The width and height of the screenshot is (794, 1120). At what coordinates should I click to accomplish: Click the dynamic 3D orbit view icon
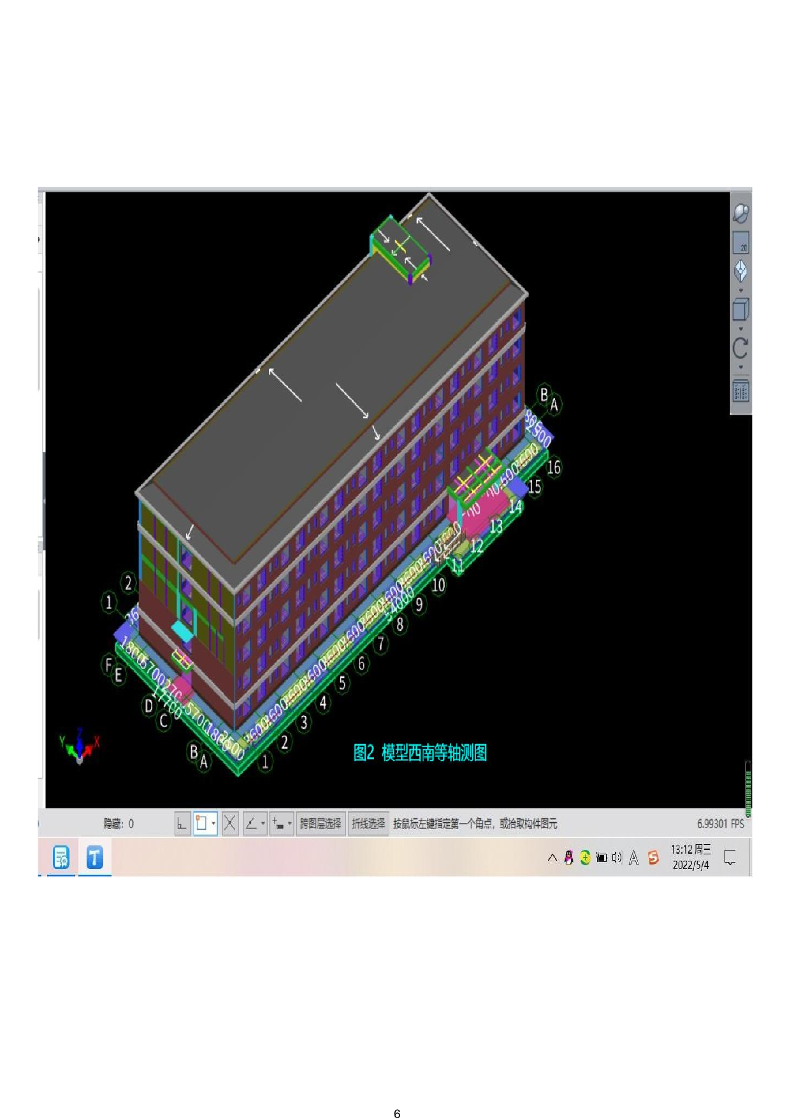740,213
